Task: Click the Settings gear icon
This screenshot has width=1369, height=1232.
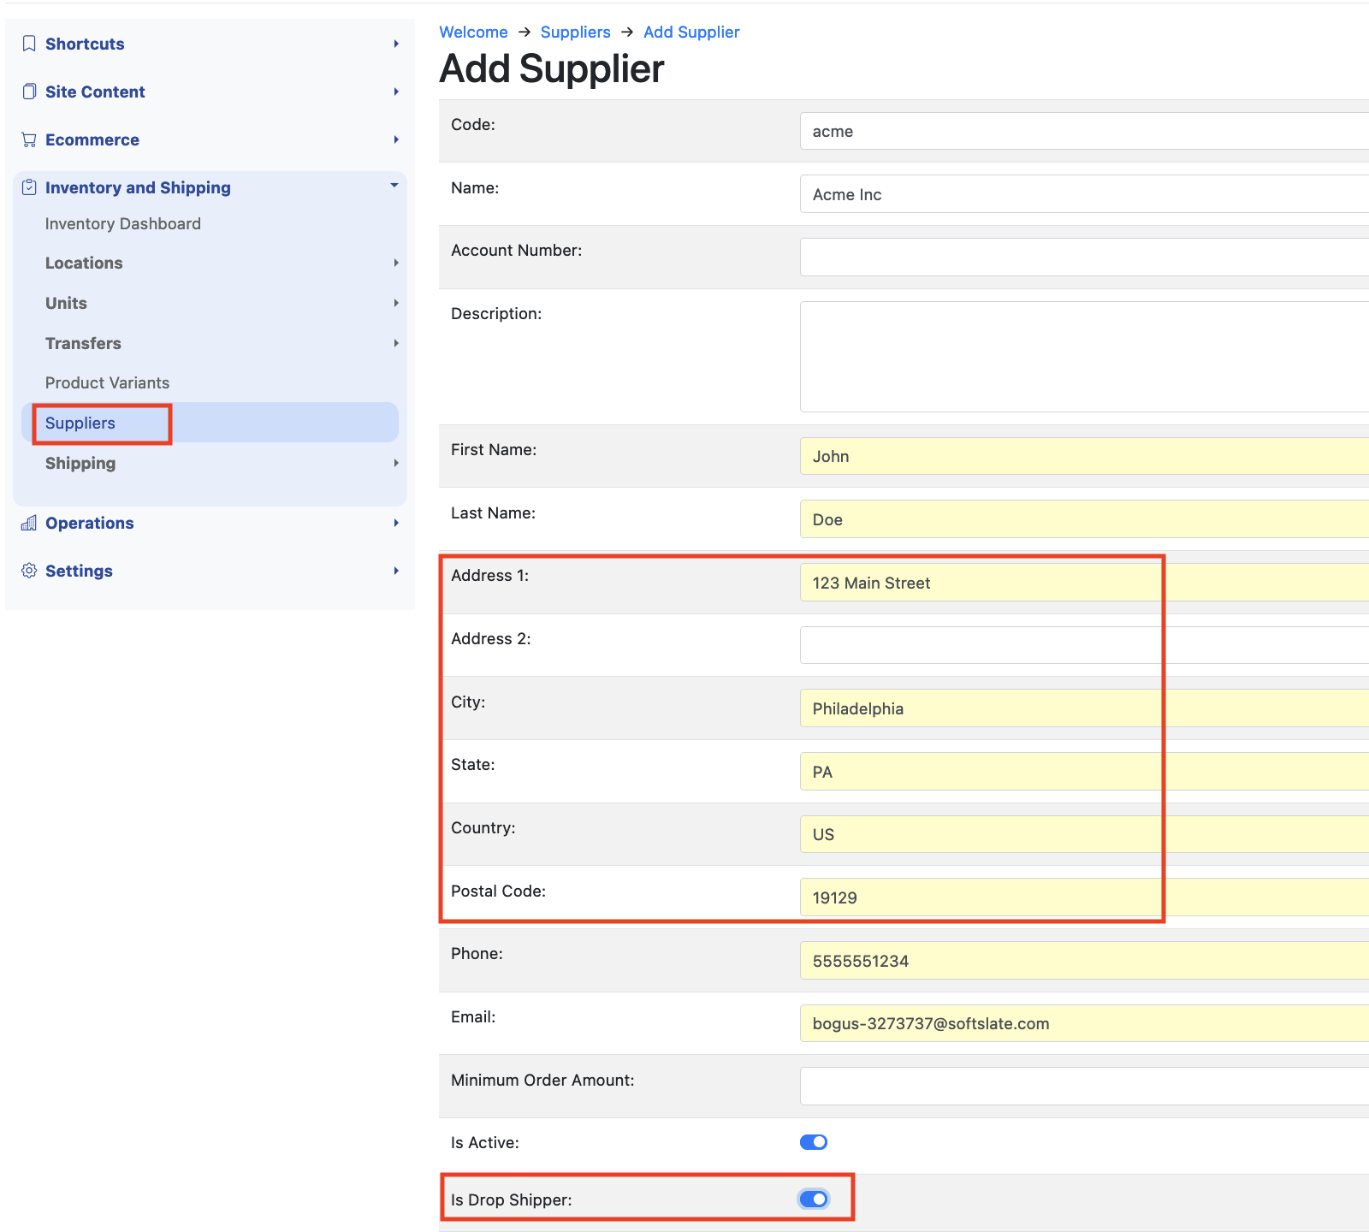Action: click(x=29, y=571)
